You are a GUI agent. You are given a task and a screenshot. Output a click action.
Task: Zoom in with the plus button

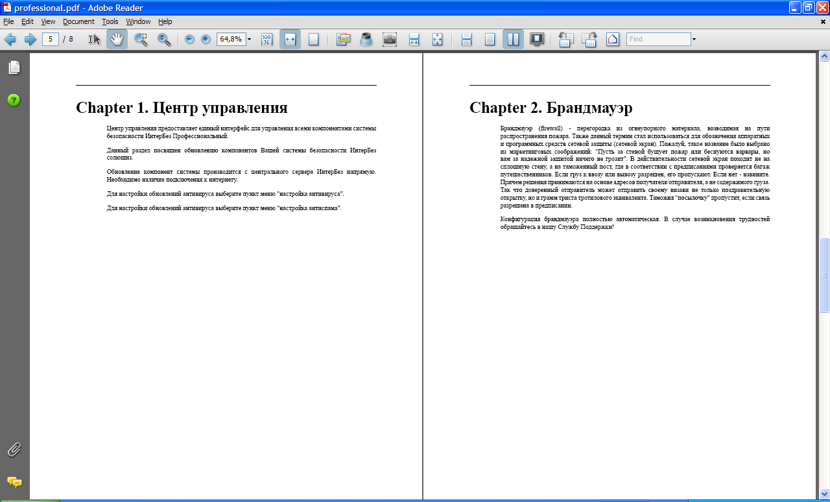(x=206, y=40)
